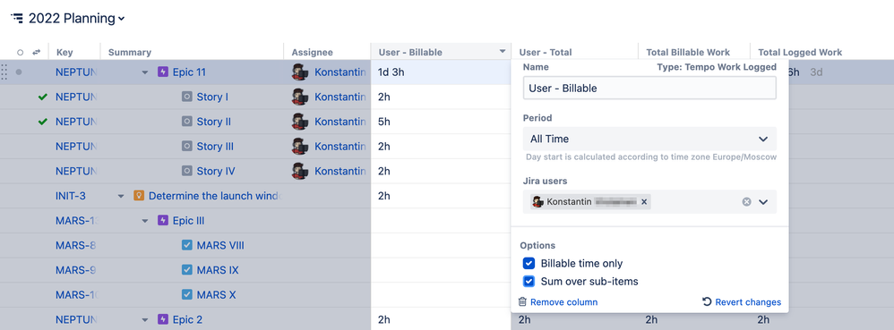Click the orange initiative icon on INIT-3 row
This screenshot has height=330, width=894.
(x=138, y=196)
